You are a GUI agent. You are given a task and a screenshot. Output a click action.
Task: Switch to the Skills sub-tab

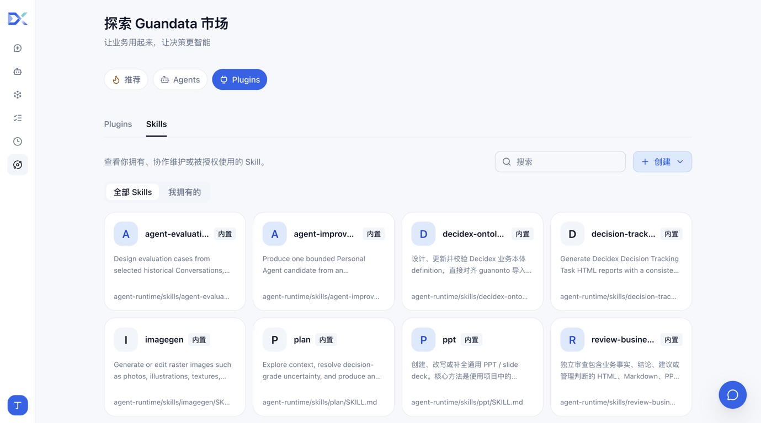click(x=156, y=124)
